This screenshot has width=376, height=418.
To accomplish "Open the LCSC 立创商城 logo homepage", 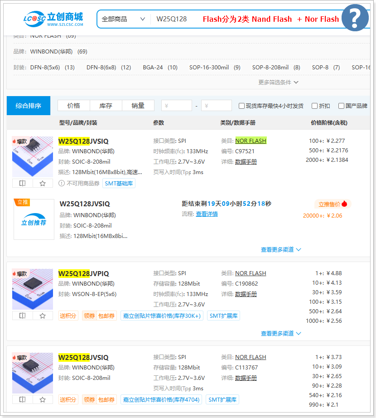I will (x=53, y=19).
